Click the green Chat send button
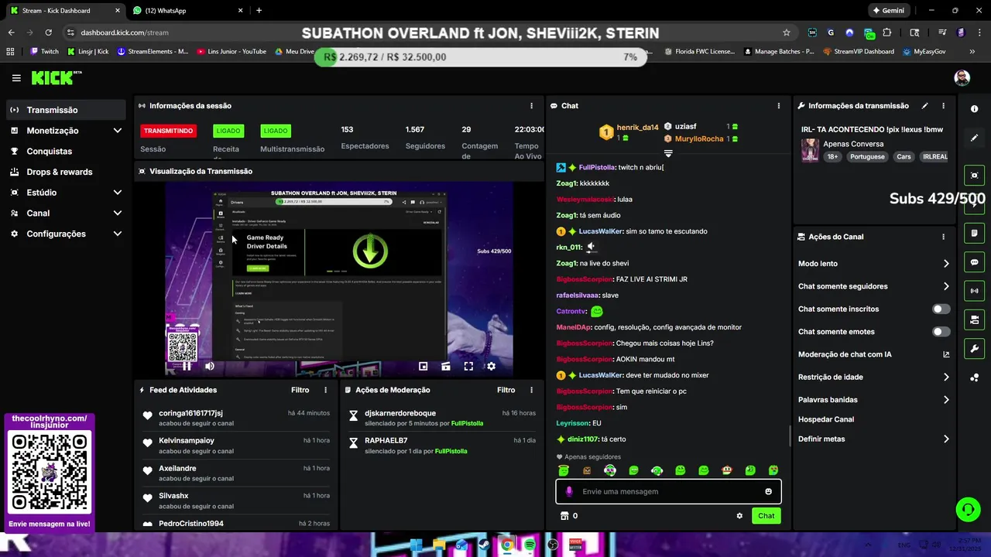 (x=766, y=516)
